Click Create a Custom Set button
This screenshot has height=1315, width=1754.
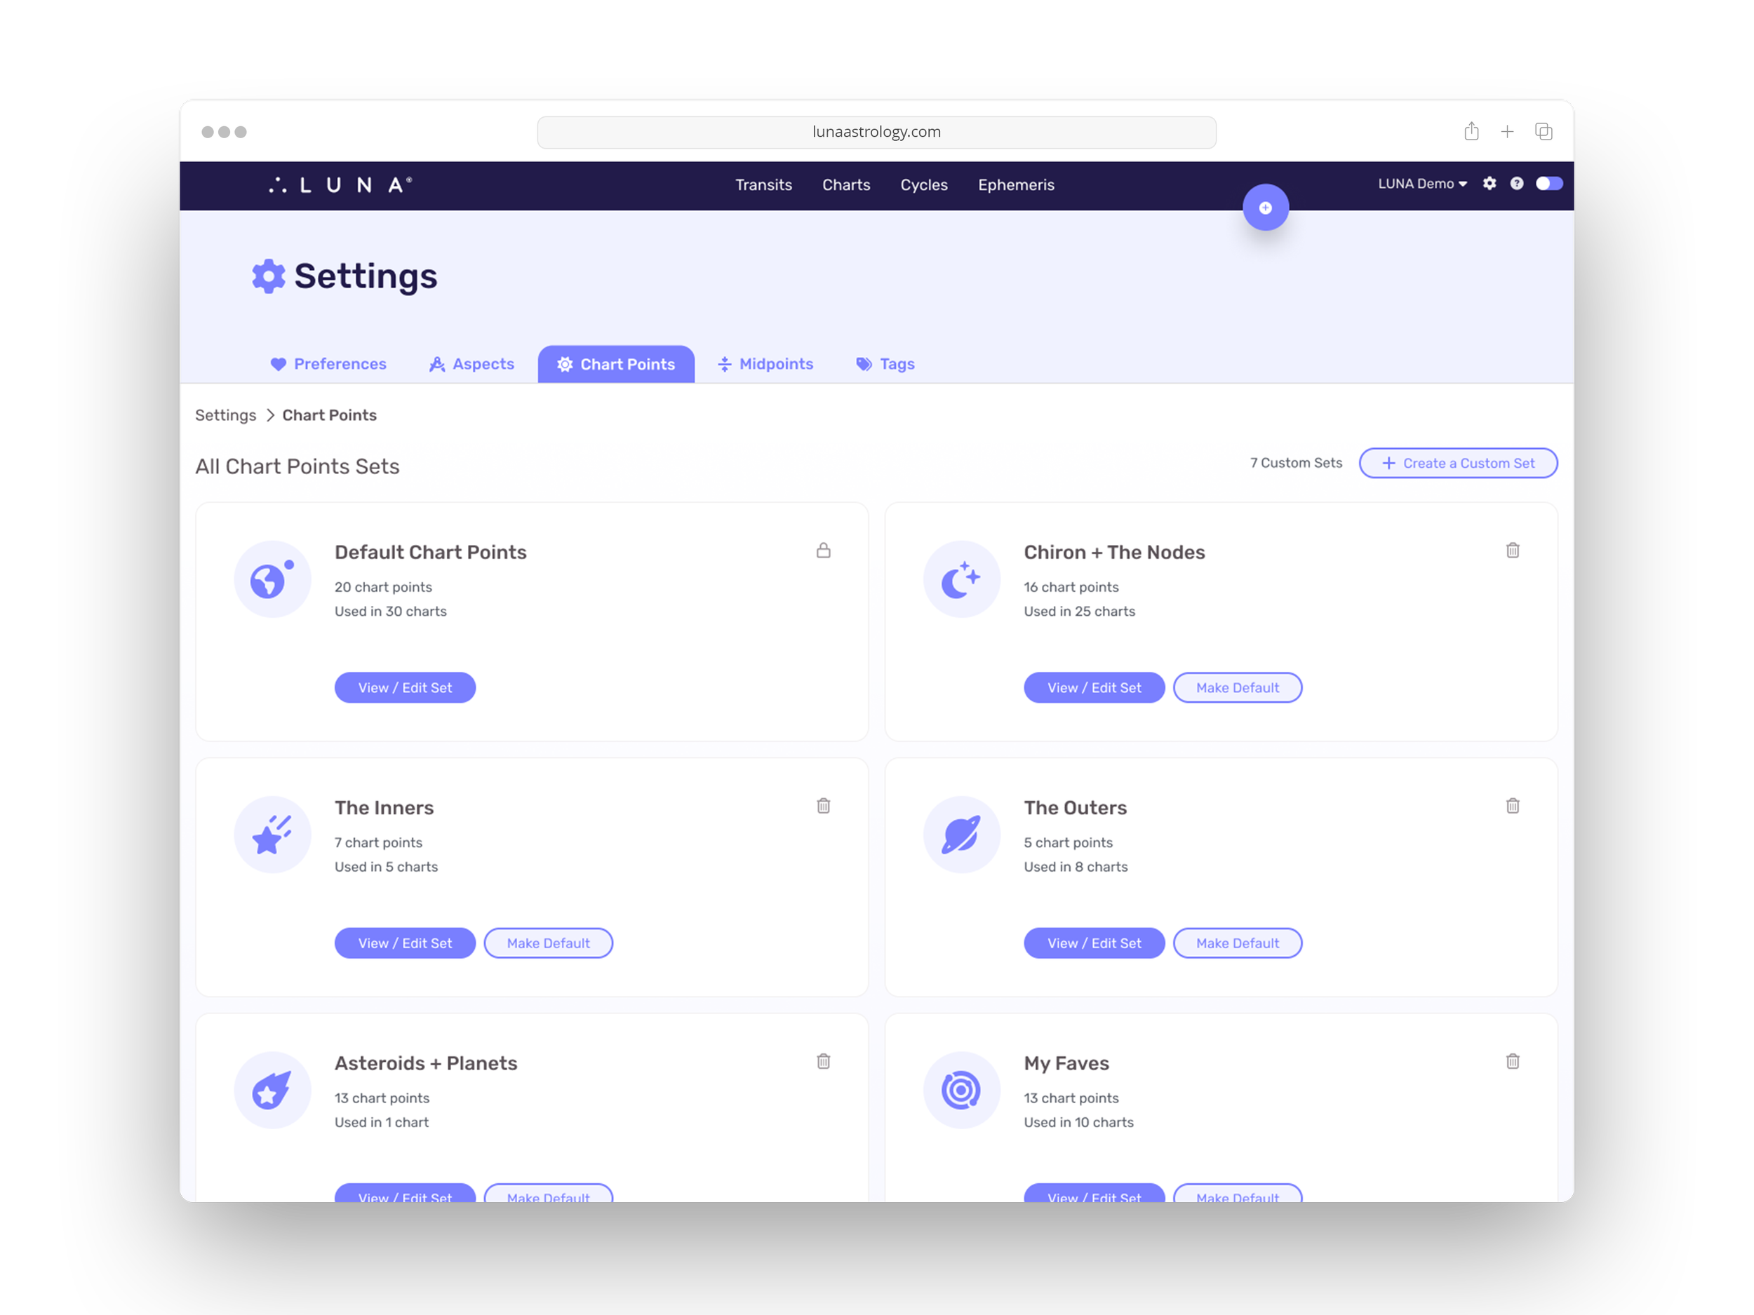pyautogui.click(x=1457, y=463)
